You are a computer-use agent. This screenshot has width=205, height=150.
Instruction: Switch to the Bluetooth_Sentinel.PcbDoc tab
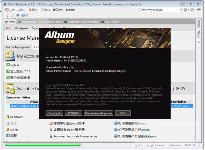click(81, 22)
